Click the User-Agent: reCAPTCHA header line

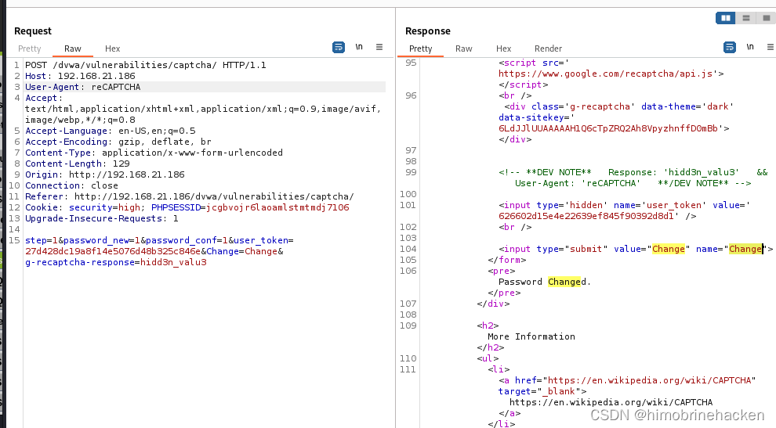point(82,87)
